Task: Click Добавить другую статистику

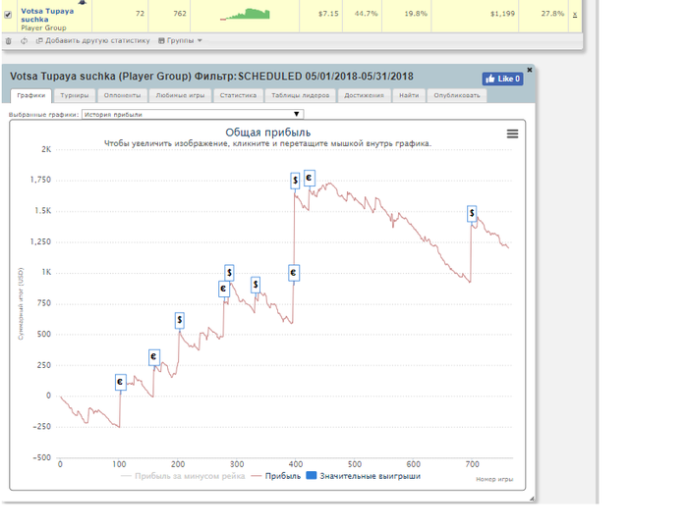Action: tap(92, 41)
